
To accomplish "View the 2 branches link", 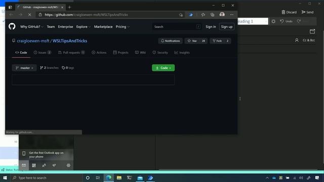I will point(49,68).
